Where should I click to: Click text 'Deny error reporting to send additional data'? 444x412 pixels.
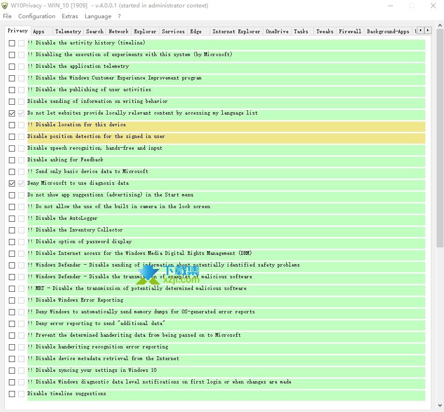click(x=100, y=323)
